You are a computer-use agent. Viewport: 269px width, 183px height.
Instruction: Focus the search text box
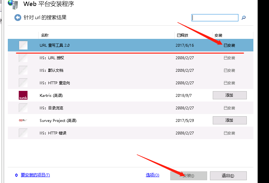pos(215,18)
